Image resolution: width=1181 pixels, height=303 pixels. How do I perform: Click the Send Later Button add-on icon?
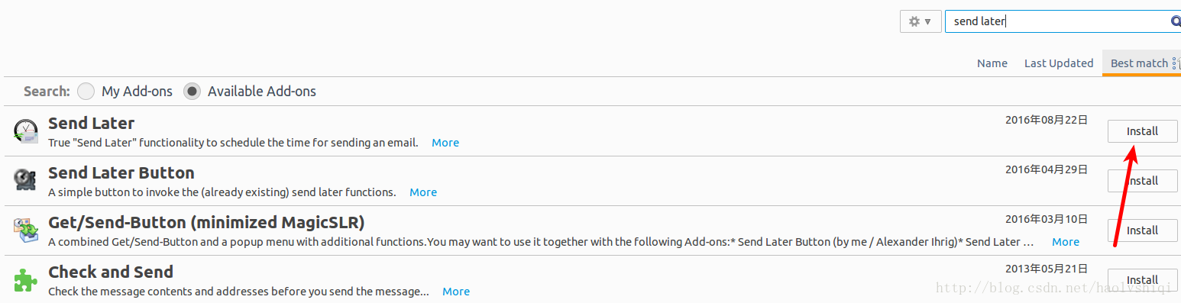[x=25, y=181]
